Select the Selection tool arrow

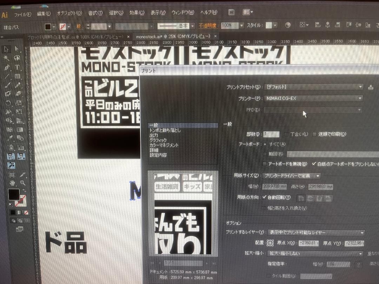(x=6, y=49)
